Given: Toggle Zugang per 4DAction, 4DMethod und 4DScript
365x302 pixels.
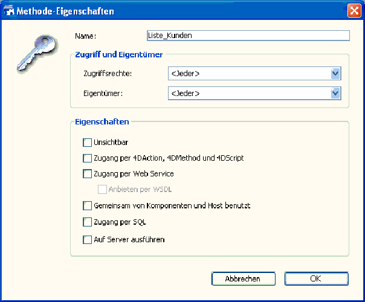Looking at the screenshot, I should (x=87, y=158).
